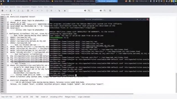
Task: Open the Help menu
Action: point(51,7)
